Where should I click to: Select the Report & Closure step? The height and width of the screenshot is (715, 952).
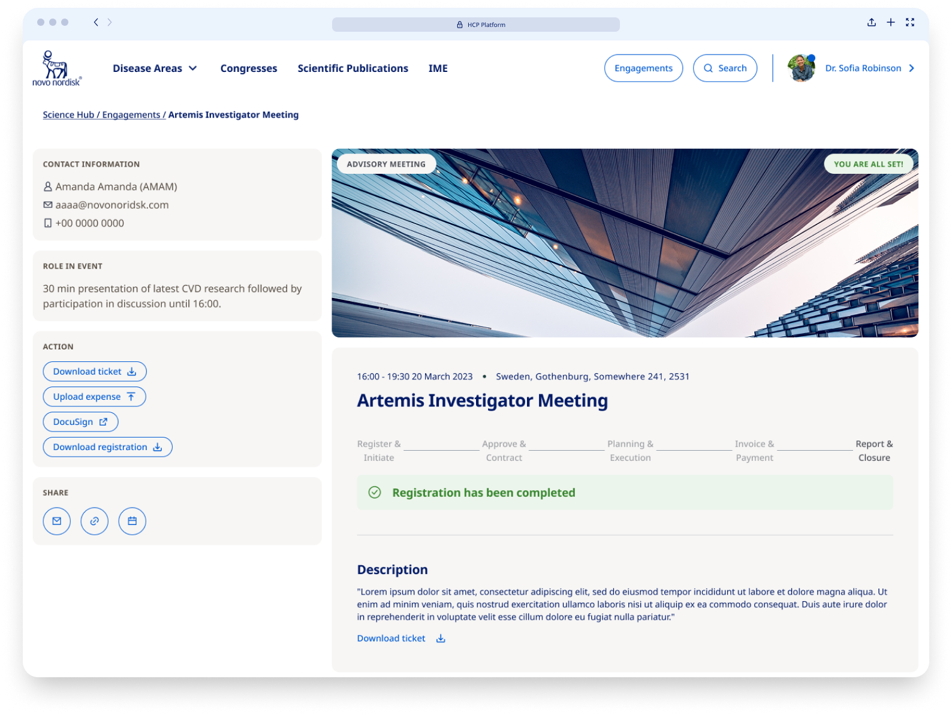click(874, 451)
